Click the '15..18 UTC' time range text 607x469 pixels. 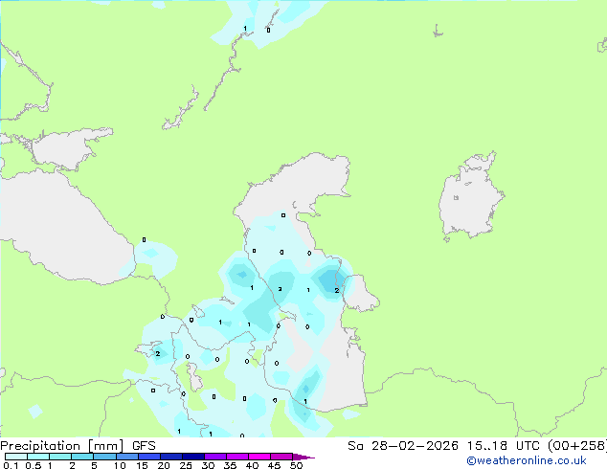click(503, 446)
